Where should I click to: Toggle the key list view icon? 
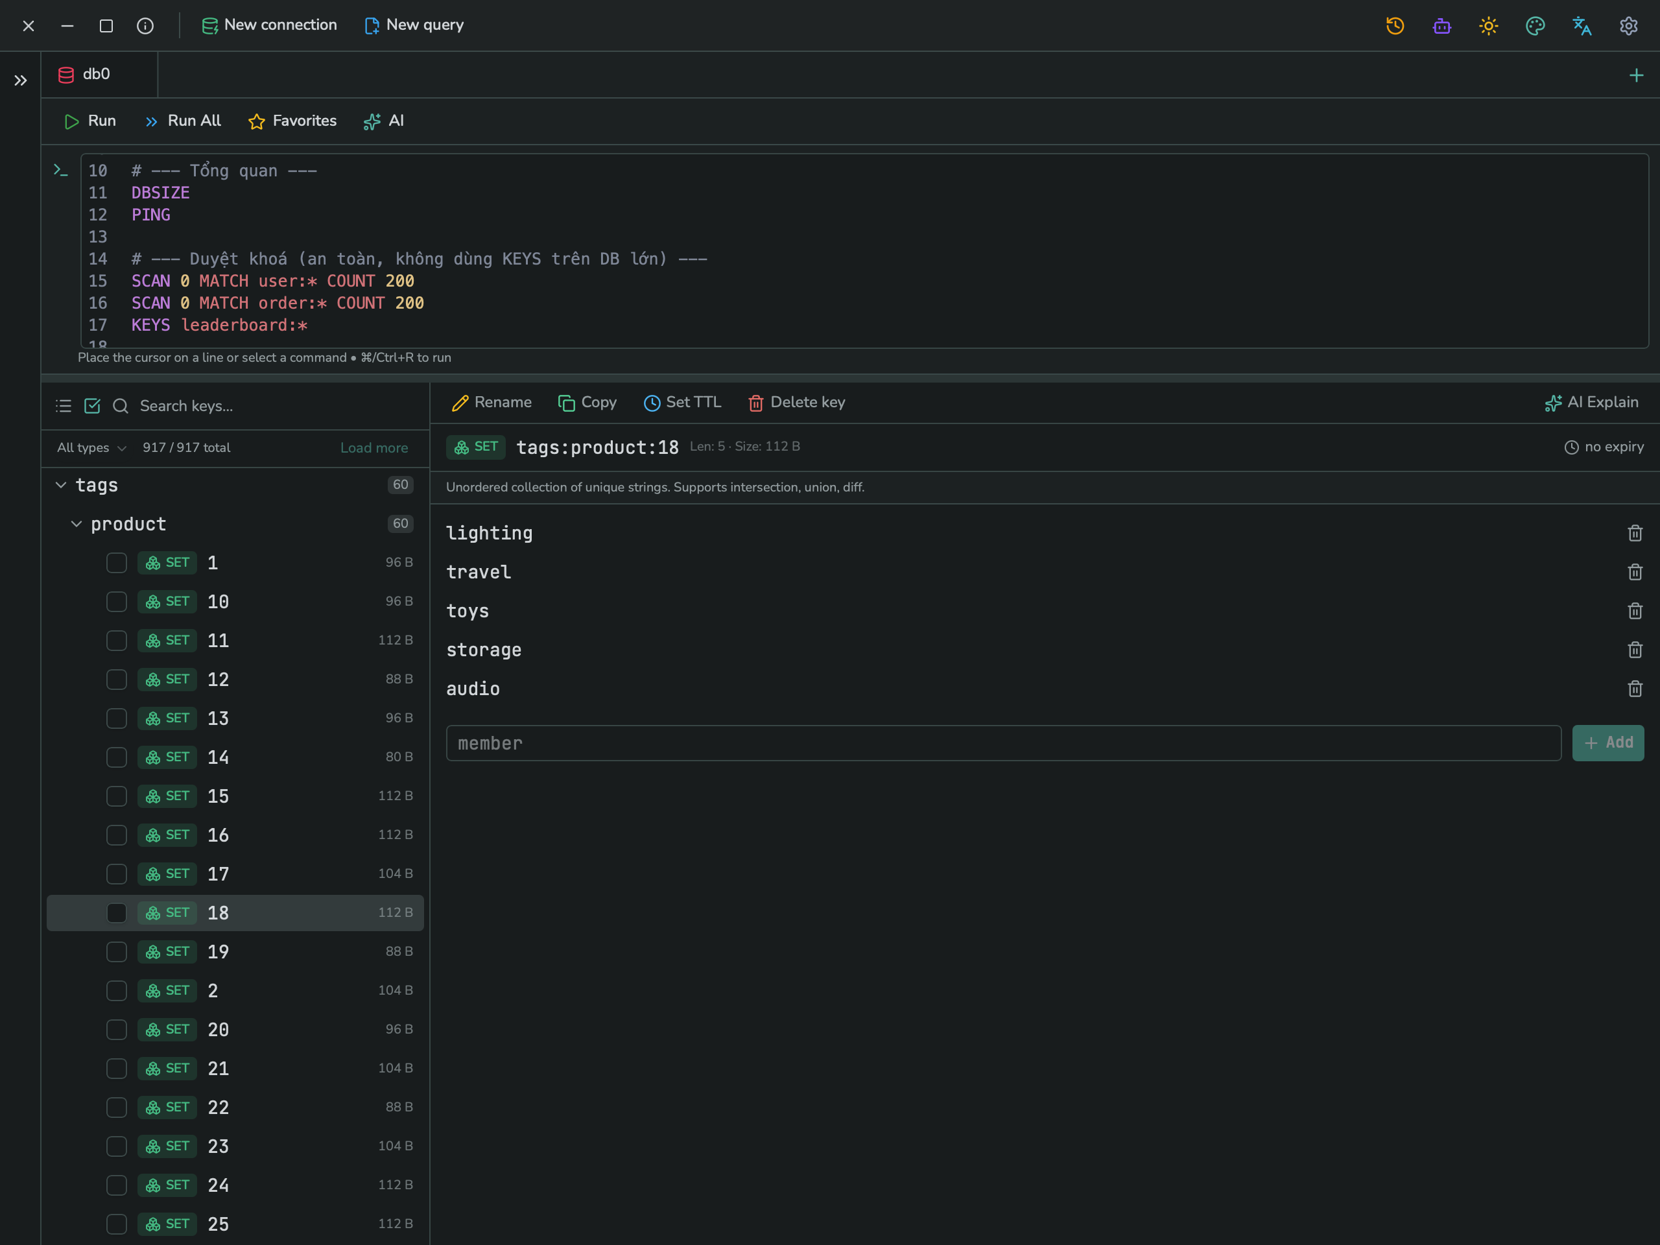(x=64, y=406)
